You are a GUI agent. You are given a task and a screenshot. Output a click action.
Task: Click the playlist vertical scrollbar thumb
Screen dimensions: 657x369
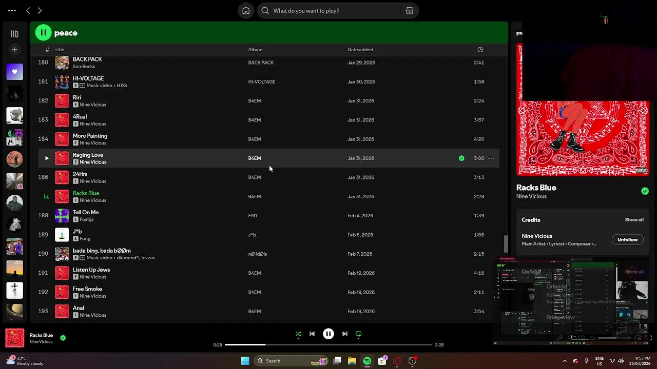pyautogui.click(x=506, y=244)
